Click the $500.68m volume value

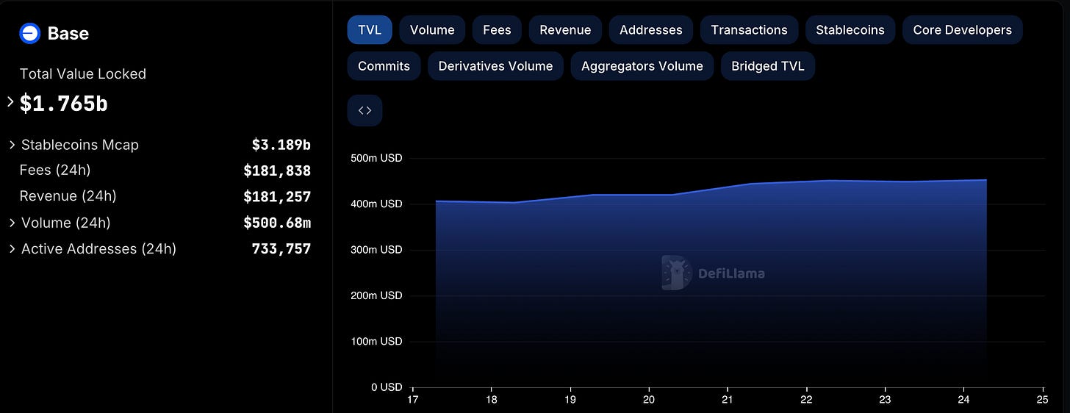click(x=277, y=223)
